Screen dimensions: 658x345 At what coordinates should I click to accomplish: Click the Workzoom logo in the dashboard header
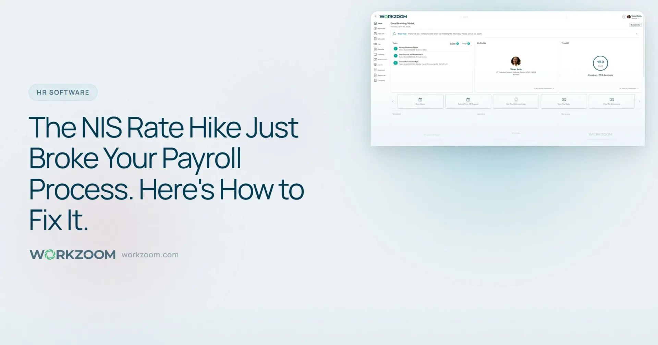pos(393,16)
